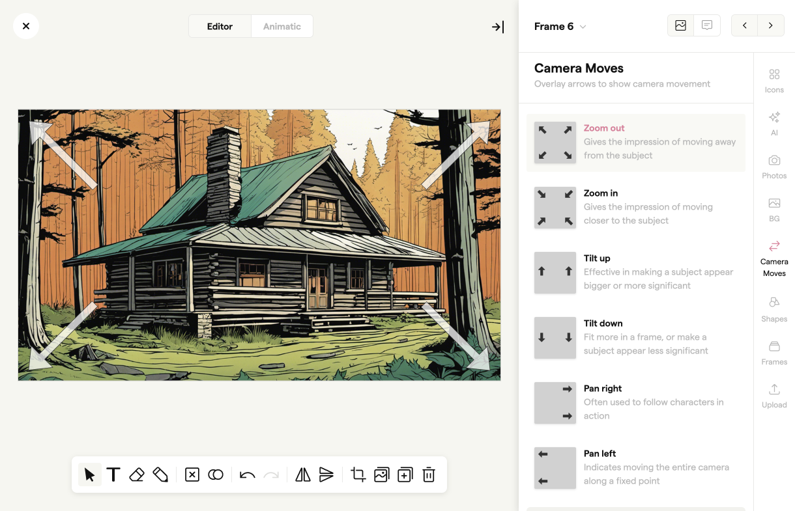Go to the previous frame
This screenshot has height=511, width=795.
(x=745, y=26)
